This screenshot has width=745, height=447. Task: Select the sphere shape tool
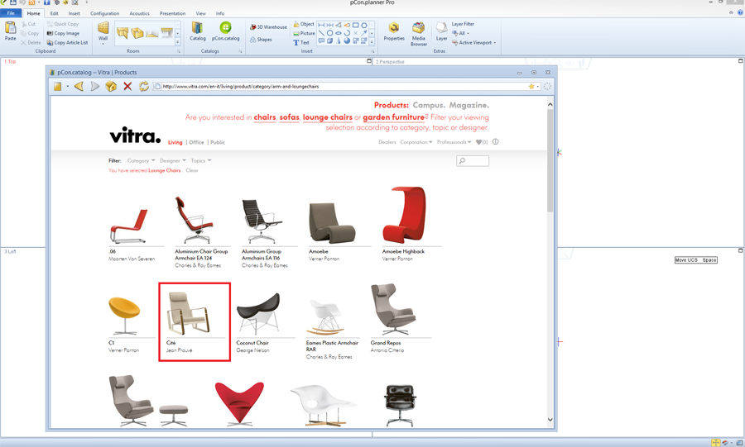click(x=347, y=40)
